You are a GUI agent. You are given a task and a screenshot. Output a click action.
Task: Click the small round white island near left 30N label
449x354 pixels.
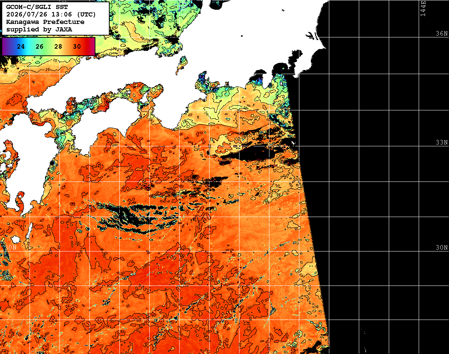tap(15, 239)
